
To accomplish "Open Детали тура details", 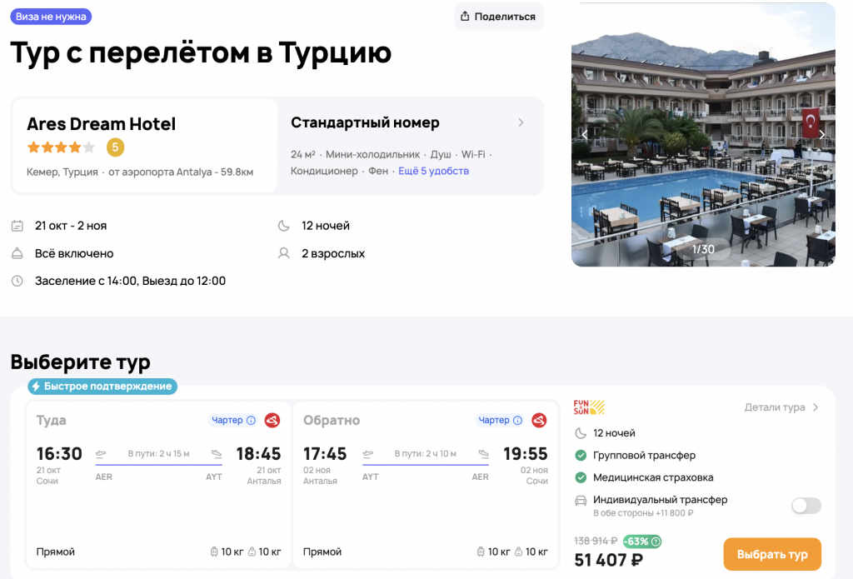I will (x=781, y=407).
